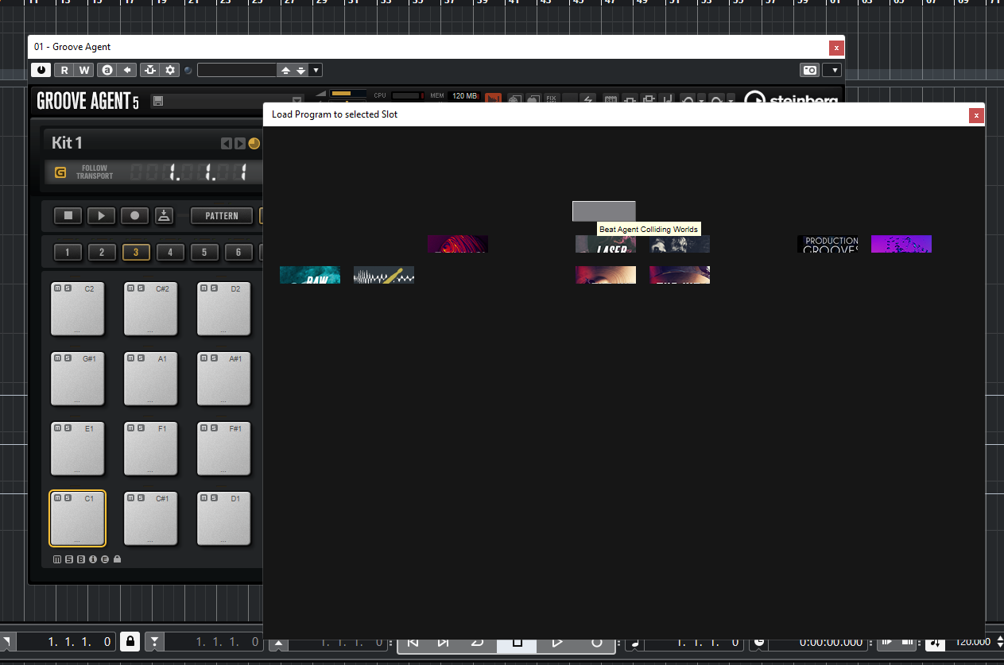
Task: Click the purple library thumbnail
Action: tap(901, 244)
